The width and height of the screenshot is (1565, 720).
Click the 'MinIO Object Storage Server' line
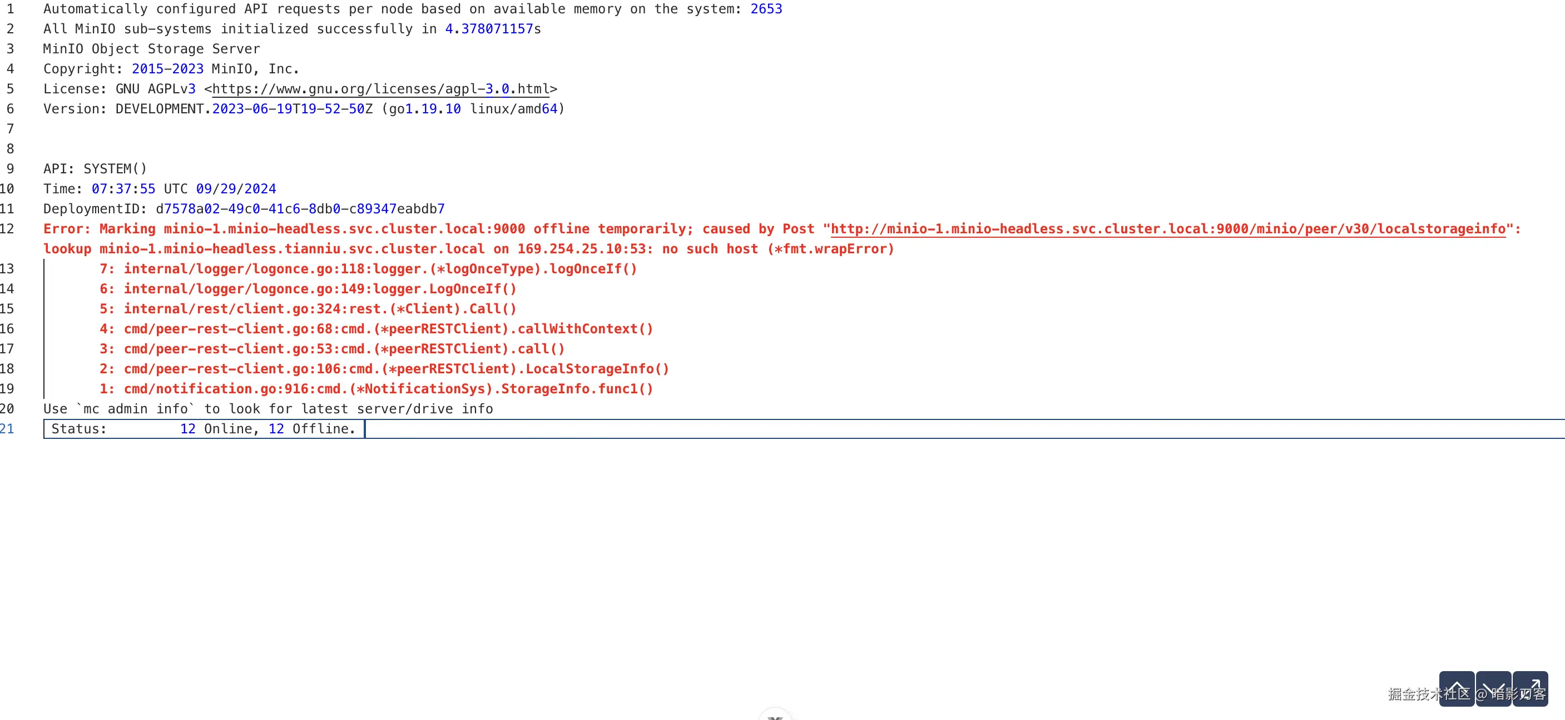pyautogui.click(x=151, y=49)
